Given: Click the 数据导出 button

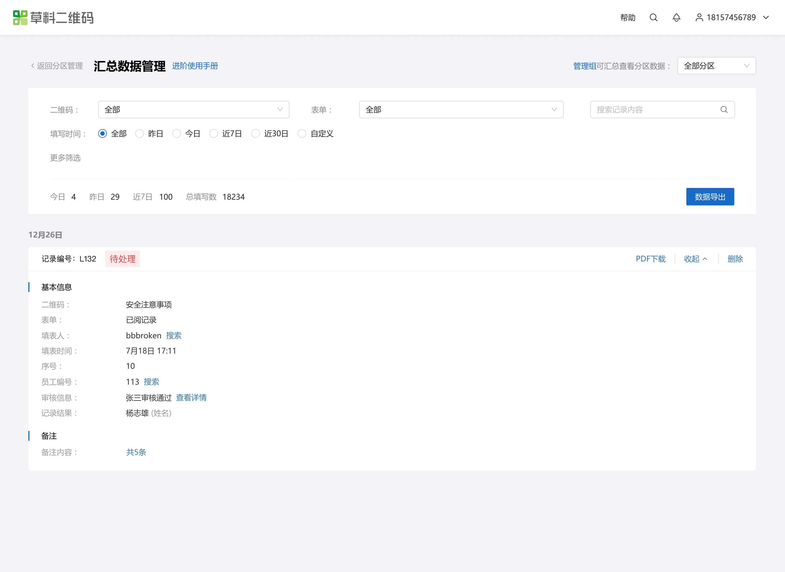Looking at the screenshot, I should pos(710,197).
